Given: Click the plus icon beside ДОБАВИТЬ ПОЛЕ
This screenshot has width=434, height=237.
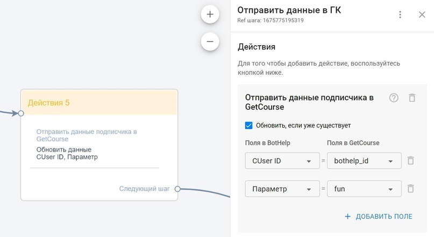Looking at the screenshot, I should (347, 217).
